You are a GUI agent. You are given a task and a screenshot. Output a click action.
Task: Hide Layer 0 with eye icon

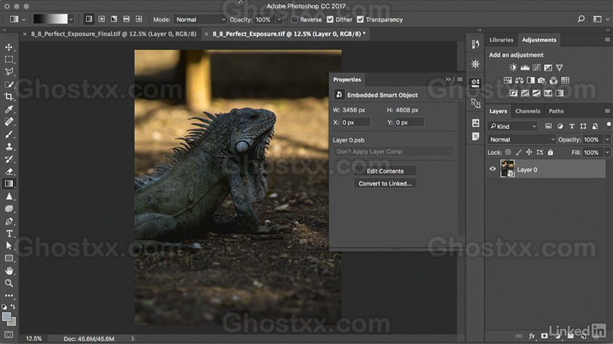click(492, 169)
